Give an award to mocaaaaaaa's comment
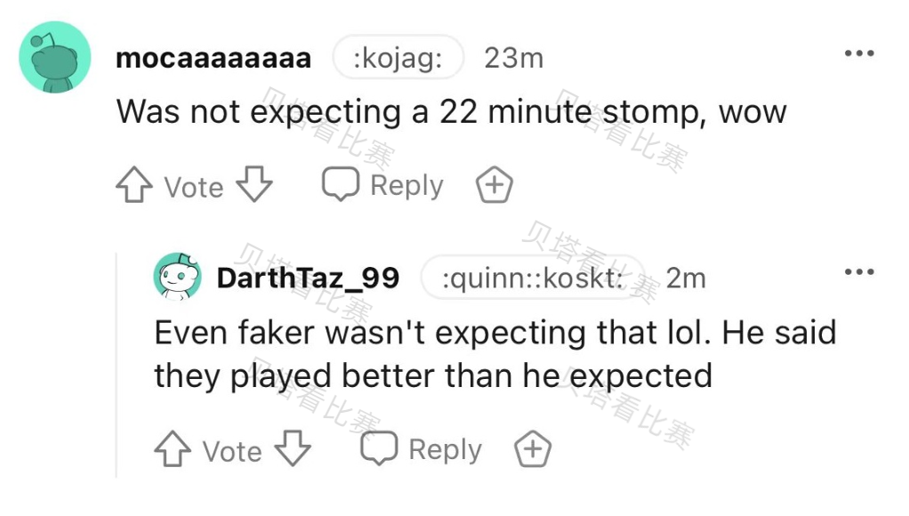 [x=495, y=186]
